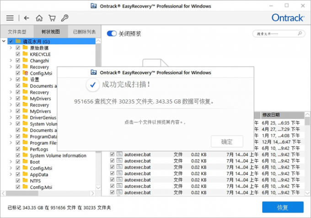The height and width of the screenshot is (218, 311).
Task: Confirm the dialog with 确定 button
Action: click(x=227, y=142)
